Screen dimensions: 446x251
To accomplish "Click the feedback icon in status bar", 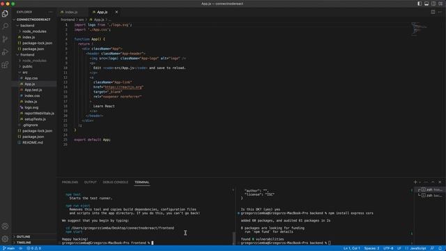I will (432, 248).
